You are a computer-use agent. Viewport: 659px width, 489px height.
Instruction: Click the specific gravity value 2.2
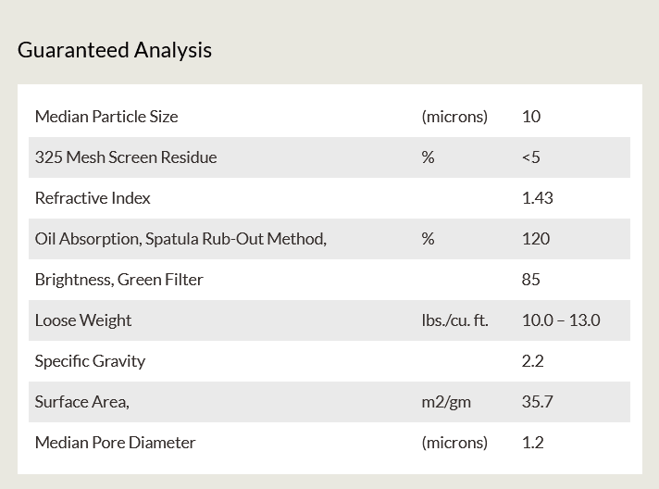pos(533,361)
